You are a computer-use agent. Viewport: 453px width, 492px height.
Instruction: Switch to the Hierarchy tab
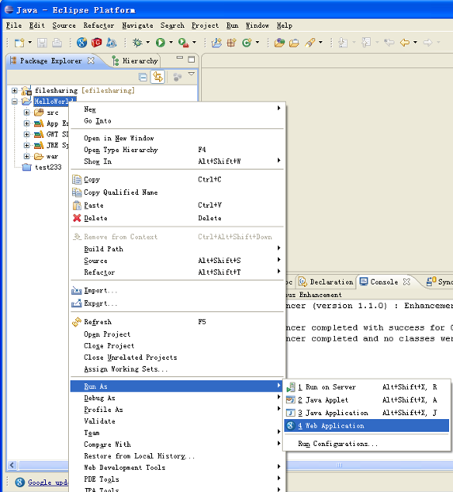(x=135, y=61)
